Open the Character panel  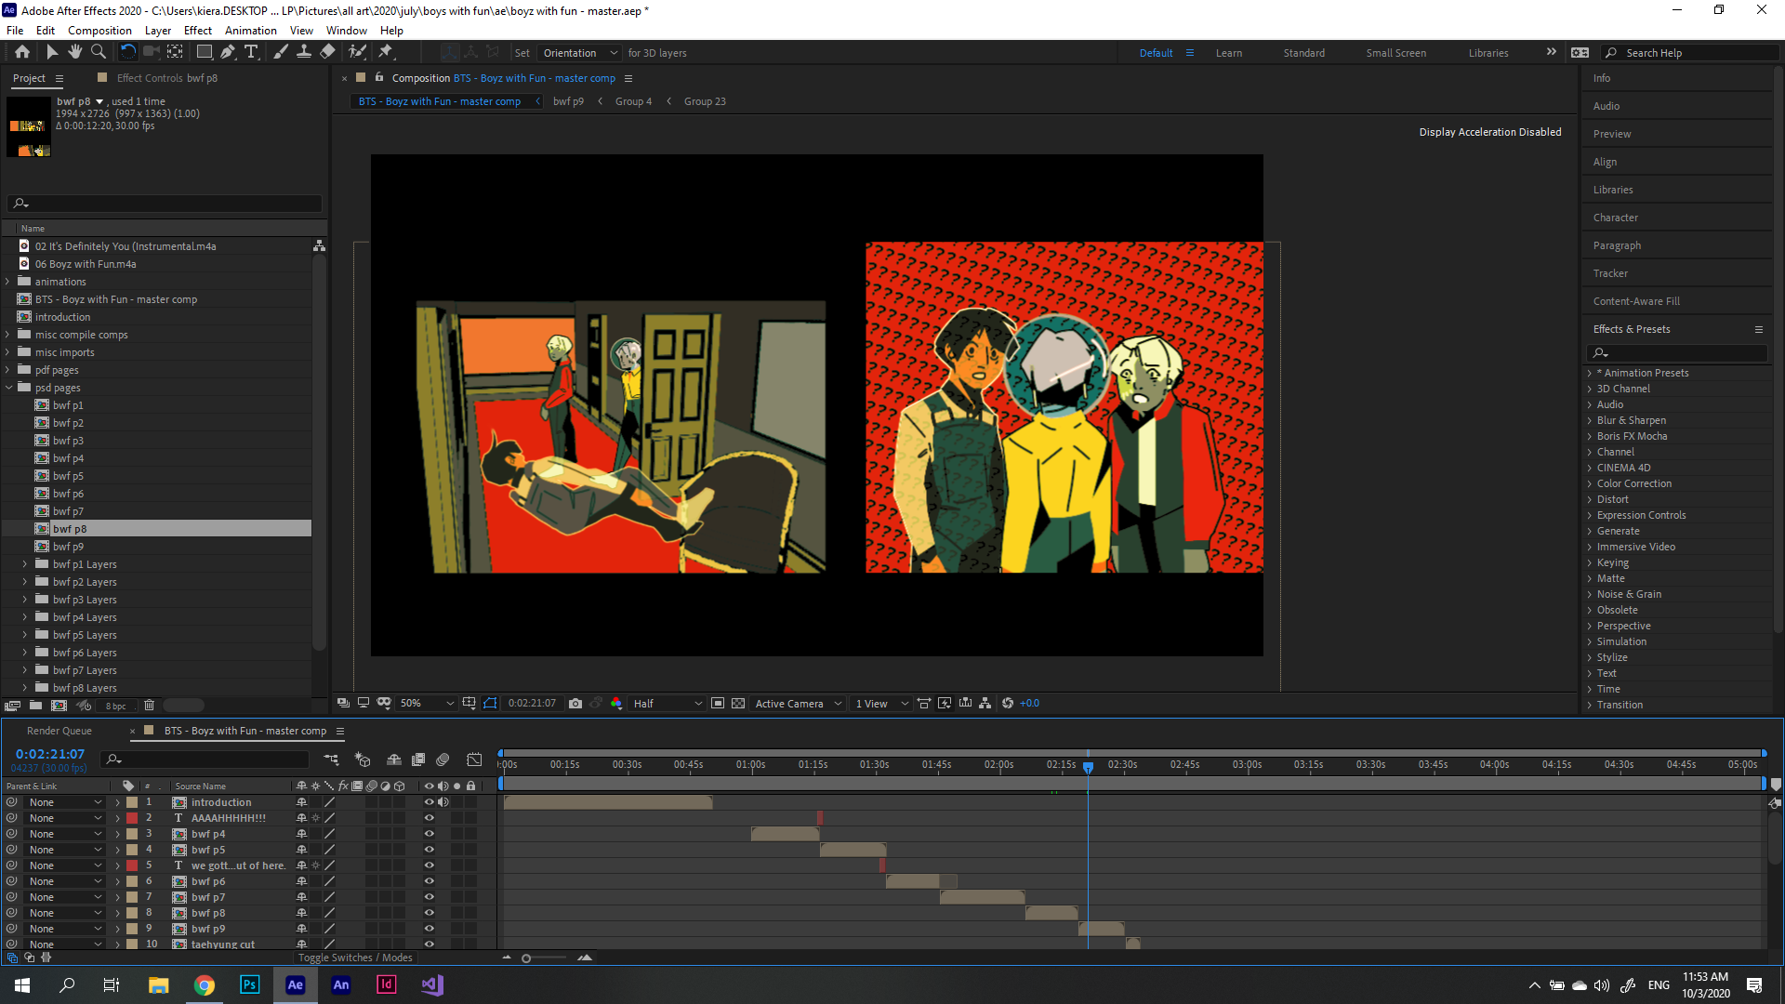1616,218
